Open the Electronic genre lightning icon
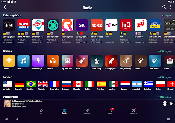 [x=38, y=61]
